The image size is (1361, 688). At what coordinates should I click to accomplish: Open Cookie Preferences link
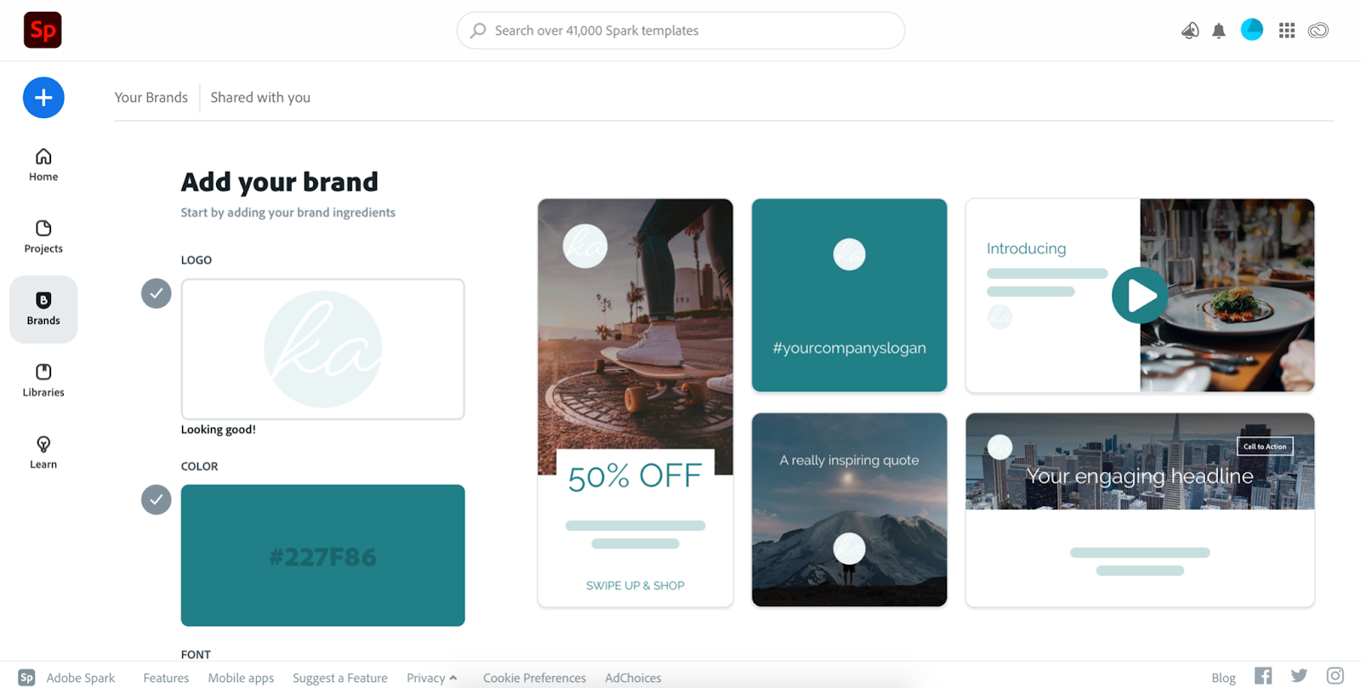tap(534, 678)
